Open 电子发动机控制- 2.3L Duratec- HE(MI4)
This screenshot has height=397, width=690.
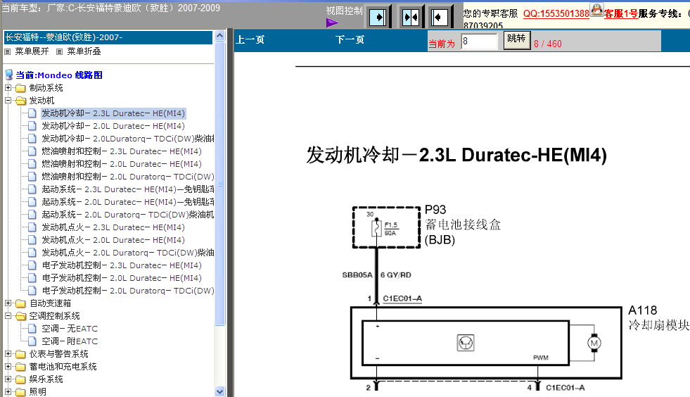point(122,265)
